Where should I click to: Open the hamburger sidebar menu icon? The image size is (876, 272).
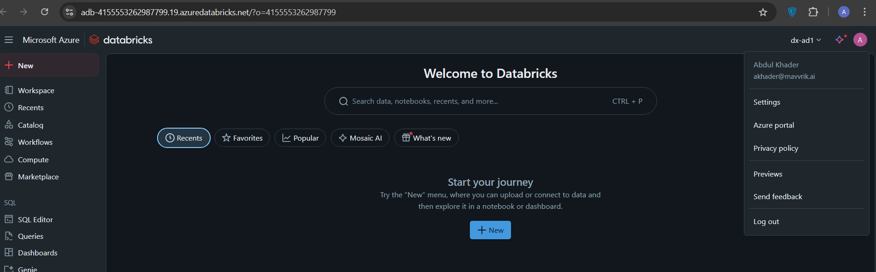point(8,40)
